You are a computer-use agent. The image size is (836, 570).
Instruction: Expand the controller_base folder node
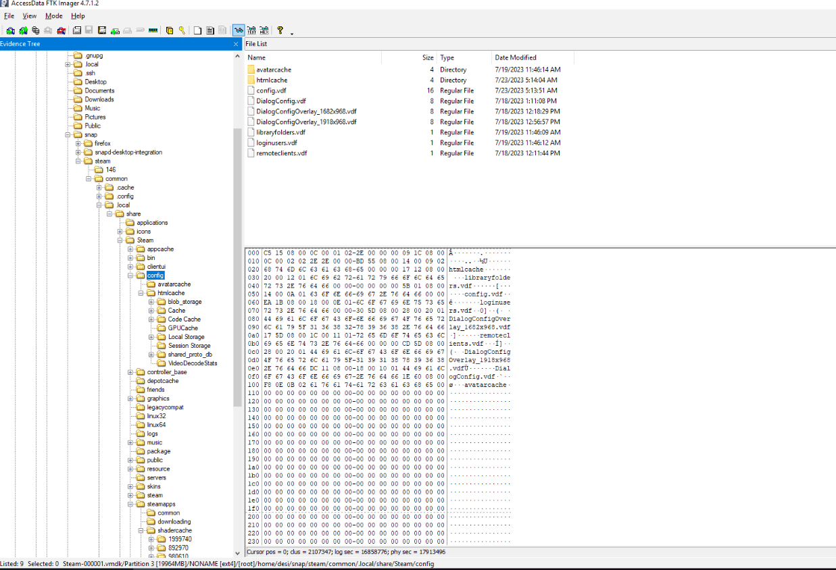(x=130, y=372)
